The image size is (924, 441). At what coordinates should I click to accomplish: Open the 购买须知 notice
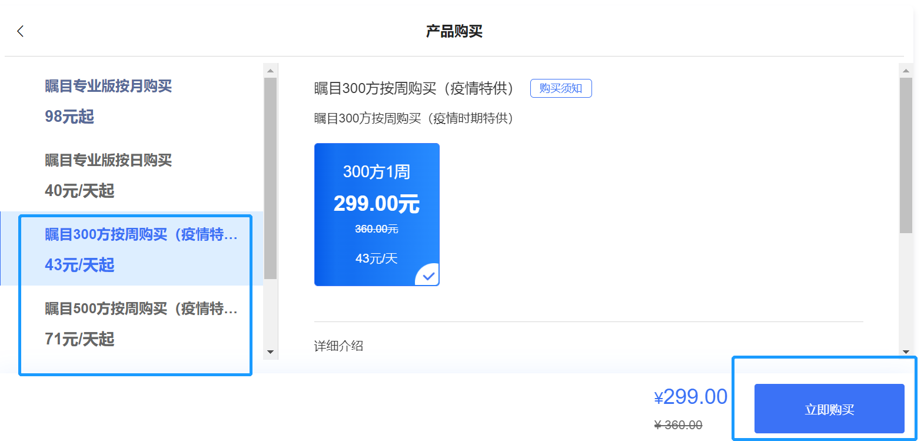coord(561,88)
